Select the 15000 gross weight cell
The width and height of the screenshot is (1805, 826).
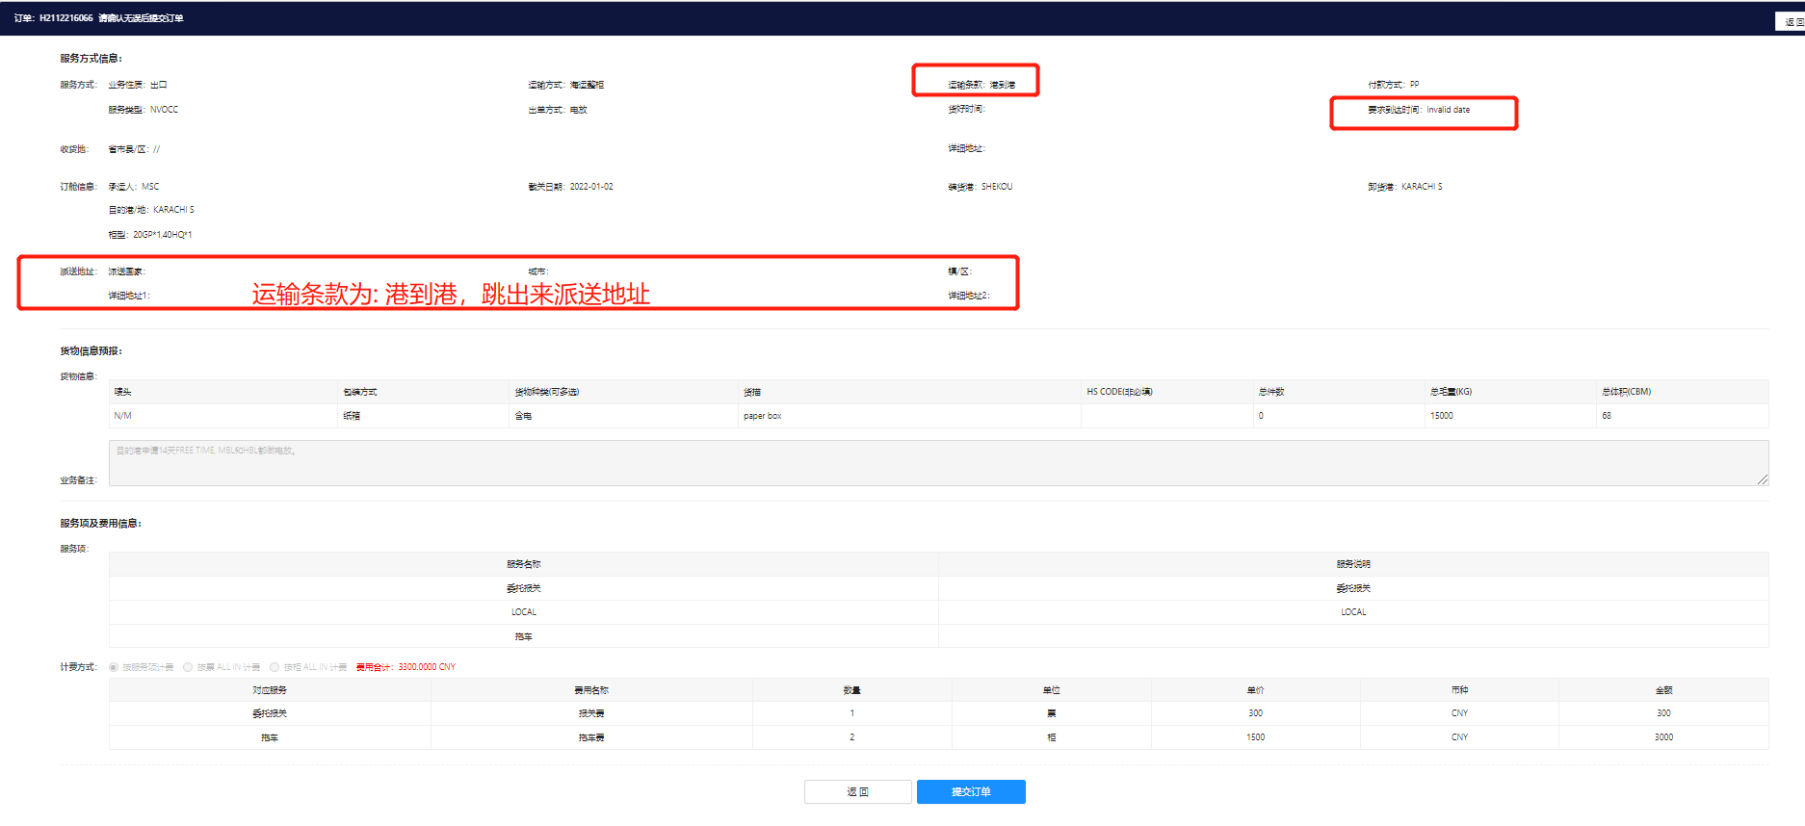pos(1441,416)
